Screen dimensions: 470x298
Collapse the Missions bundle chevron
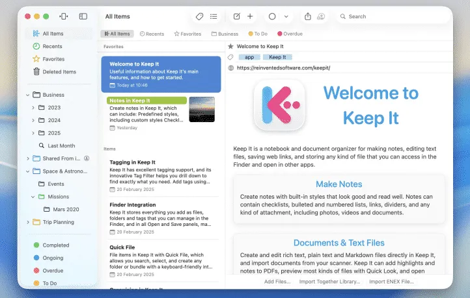pyautogui.click(x=33, y=197)
